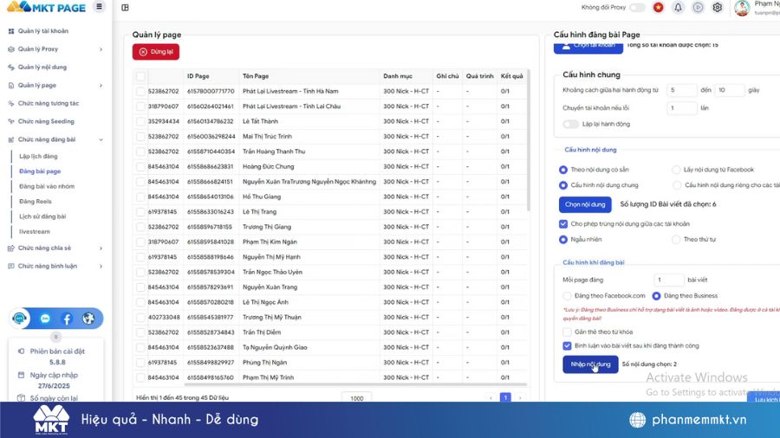Open the notification bell

678,8
